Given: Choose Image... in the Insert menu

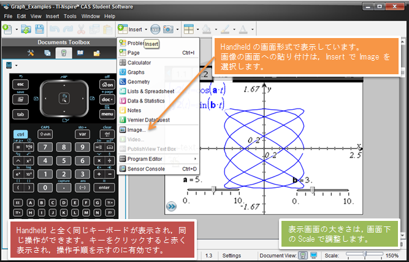Looking at the screenshot, I should pyautogui.click(x=158, y=130).
